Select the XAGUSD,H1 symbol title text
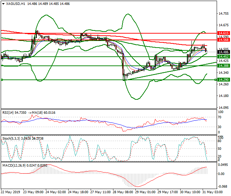Screen dimensions: 231x196 (16, 4)
